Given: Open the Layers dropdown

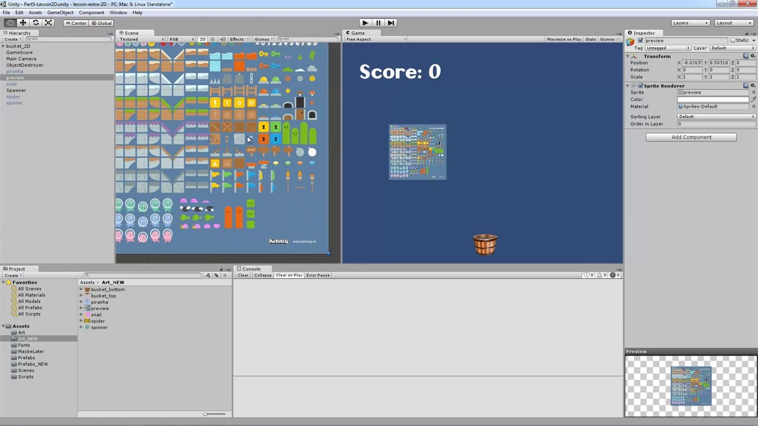Looking at the screenshot, I should (x=690, y=22).
